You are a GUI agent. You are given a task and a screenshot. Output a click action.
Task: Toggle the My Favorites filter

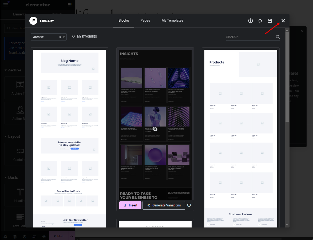[84, 36]
